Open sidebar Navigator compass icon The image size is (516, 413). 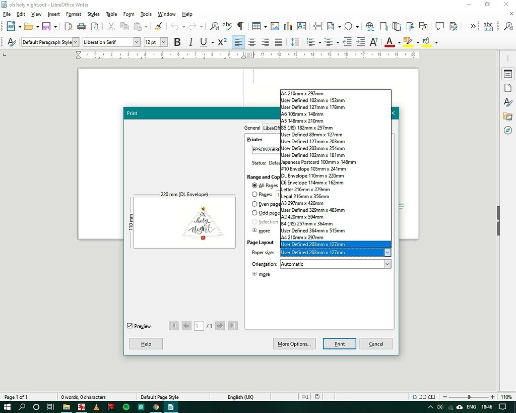[508, 130]
